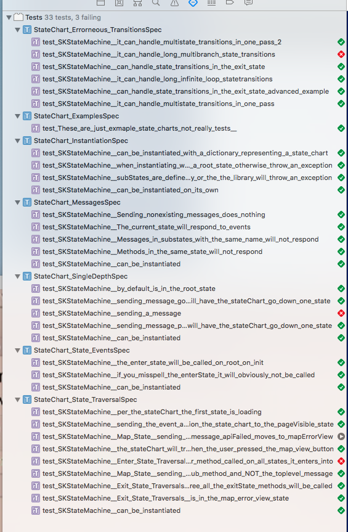The width and height of the screenshot is (348, 532).
Task: Collapse StateChart_MessagesSpec disclosure triangle
Action: (x=18, y=203)
